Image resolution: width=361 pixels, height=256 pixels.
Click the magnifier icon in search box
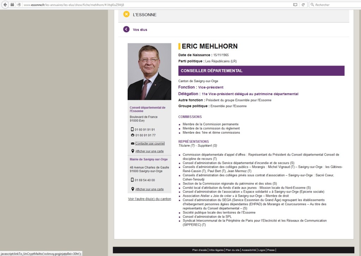312,5
